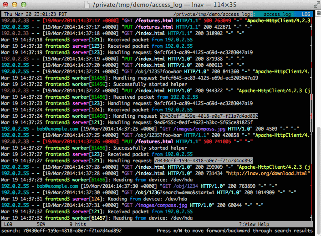Click the blue 'LOG' view indicator

[x=306, y=14]
